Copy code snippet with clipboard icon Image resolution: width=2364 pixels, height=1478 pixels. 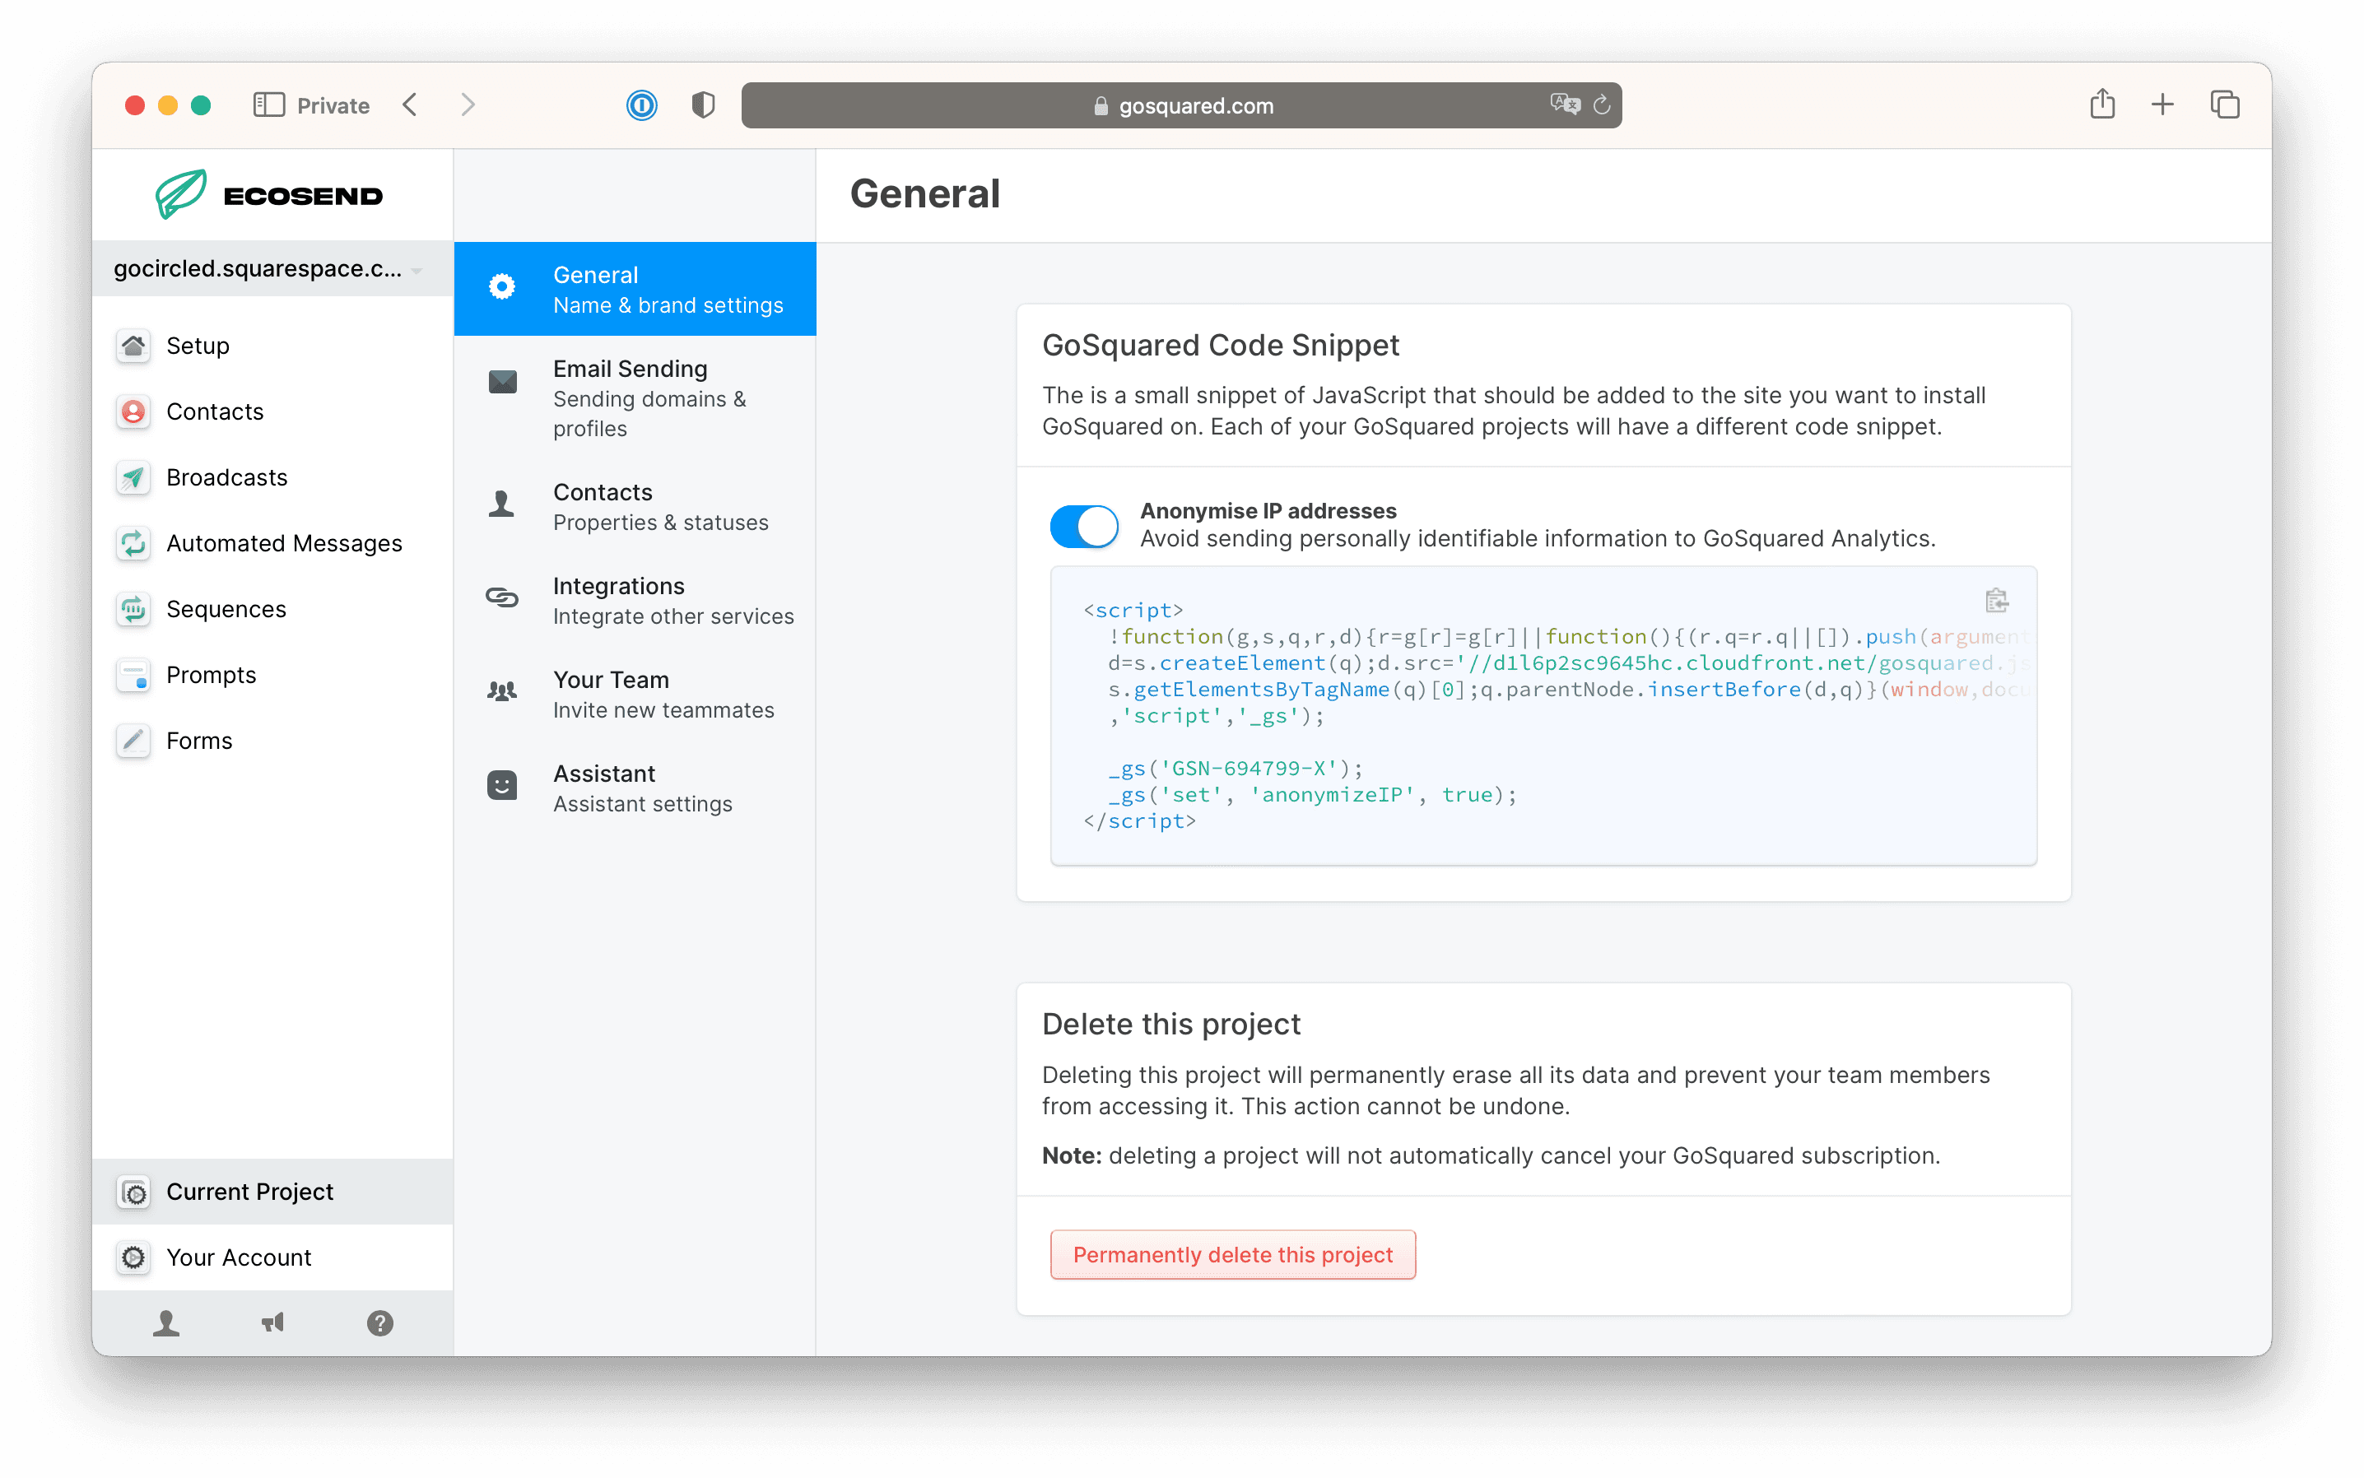[1995, 600]
